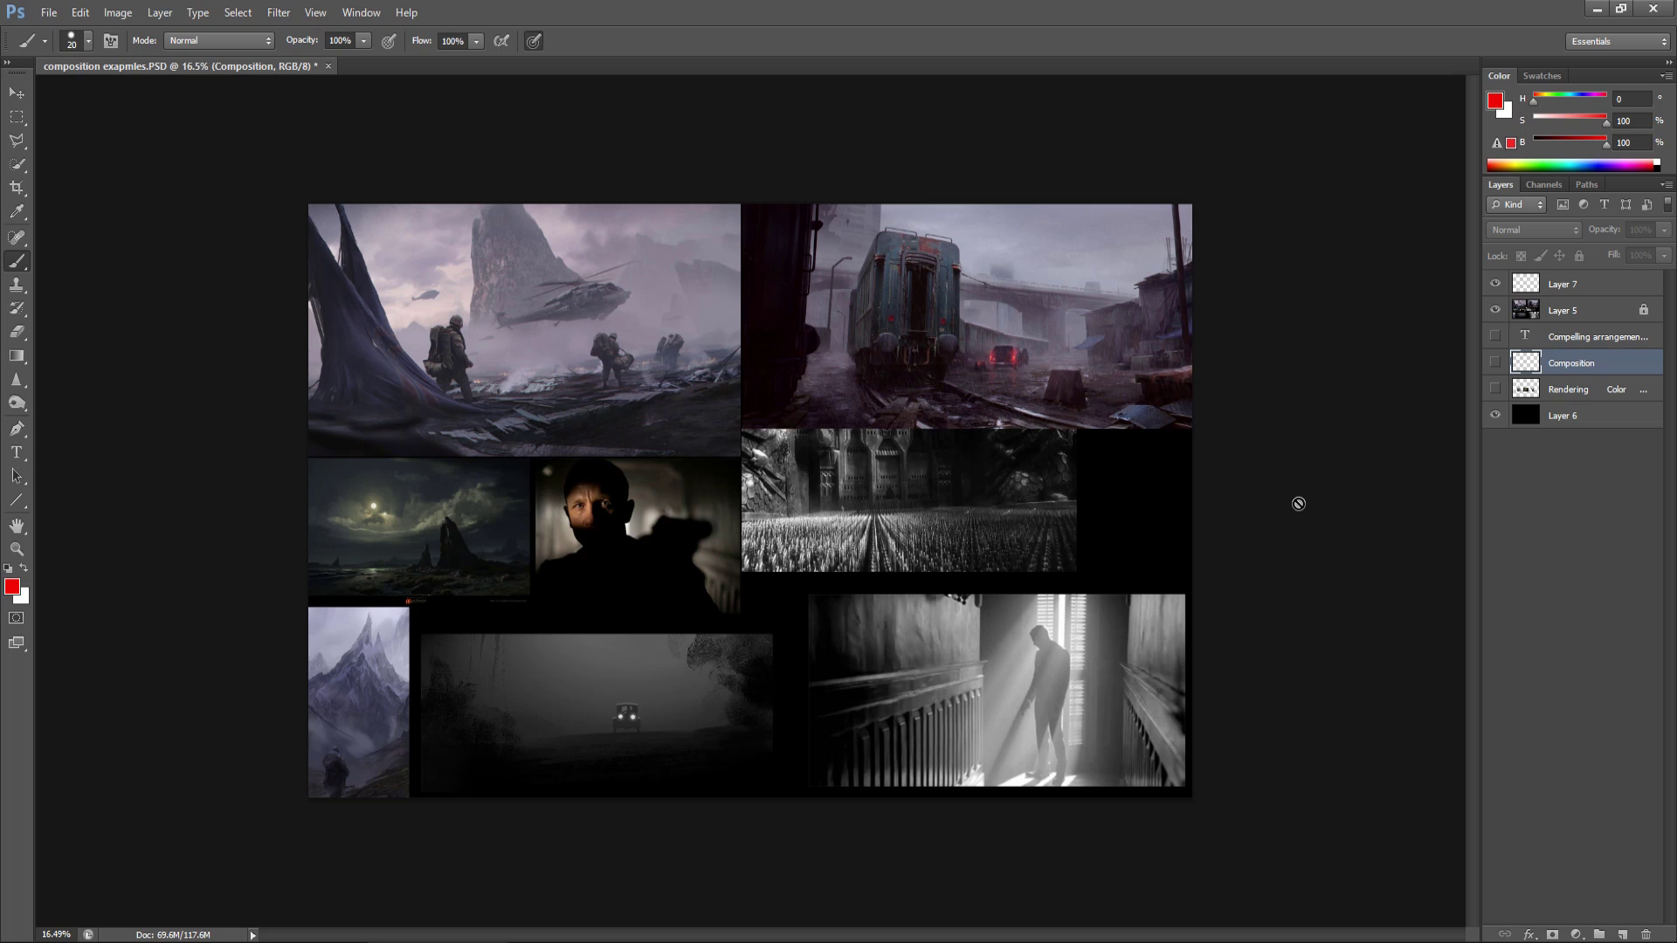This screenshot has height=943, width=1677.
Task: Select the Rectangular Marquee tool
Action: 17,116
